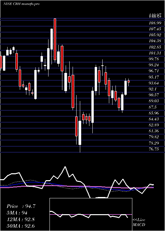Click the 81.36 price axis label
Viewport: 165px width, 231px height.
154,131
